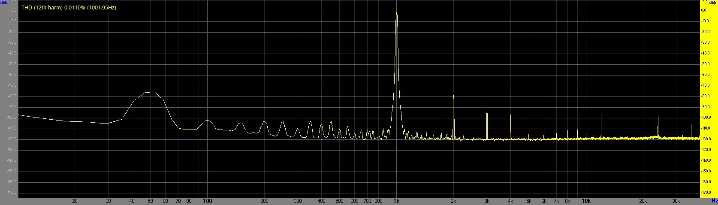Click -100.0 on the left grey axis
The image size is (718, 205).
click(12, 118)
